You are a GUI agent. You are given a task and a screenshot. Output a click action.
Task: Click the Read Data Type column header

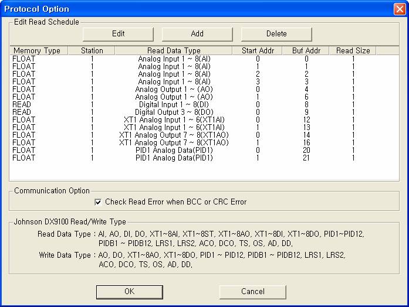(174, 51)
